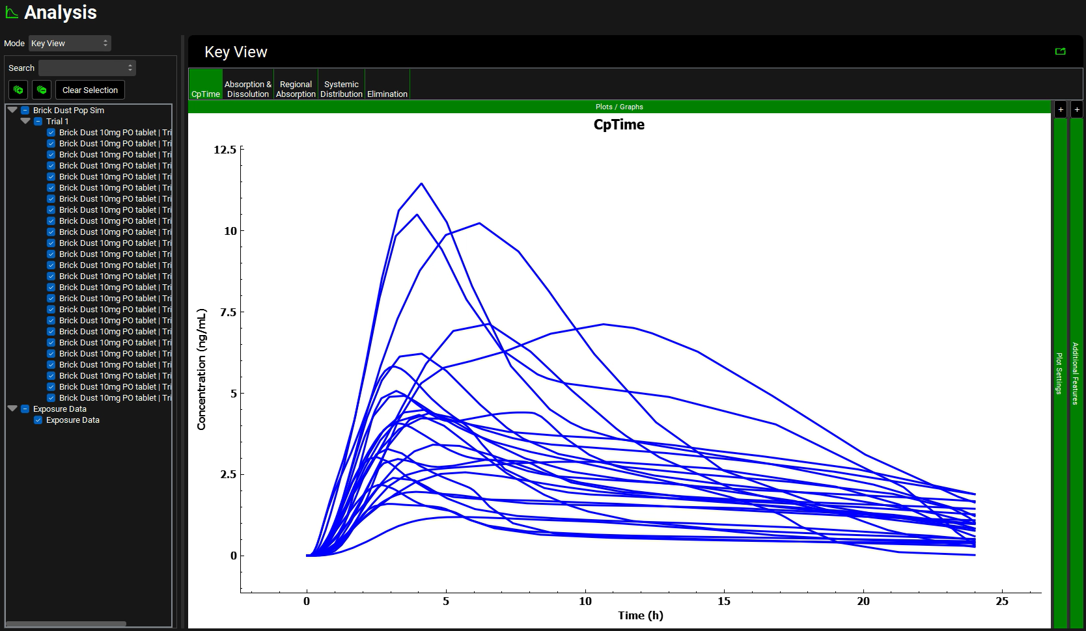Viewport: 1086px width, 631px height.
Task: Switch to the Regional Absorption tab
Action: point(296,89)
